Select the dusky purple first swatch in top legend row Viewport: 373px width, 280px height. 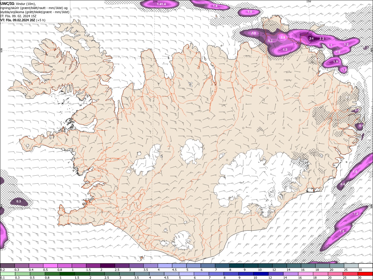[7, 266]
